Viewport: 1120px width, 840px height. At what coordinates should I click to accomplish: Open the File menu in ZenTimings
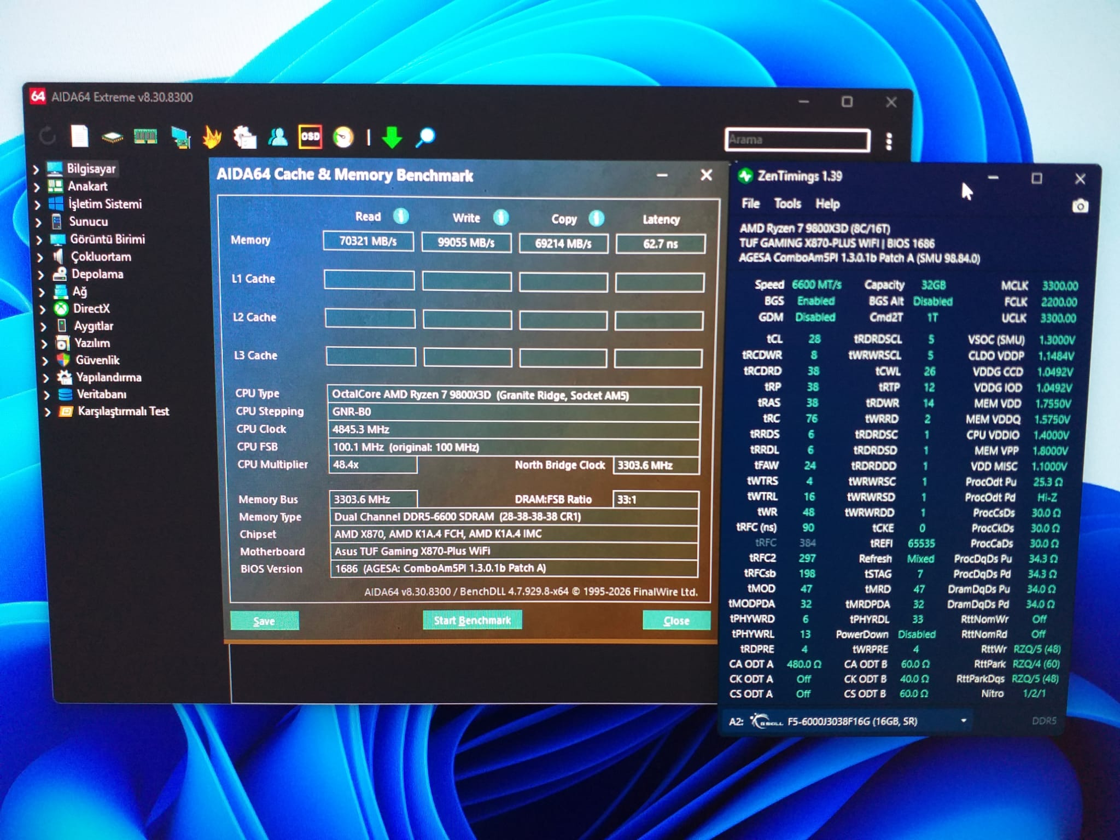pyautogui.click(x=750, y=203)
